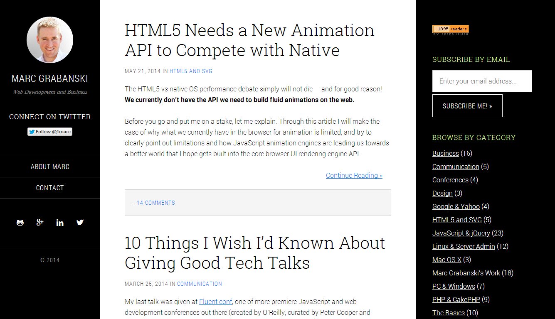Click the Subscribe Me button
555x319 pixels.
click(467, 106)
